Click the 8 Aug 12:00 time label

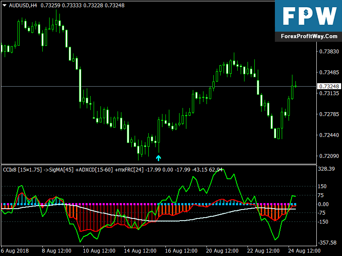(56, 251)
